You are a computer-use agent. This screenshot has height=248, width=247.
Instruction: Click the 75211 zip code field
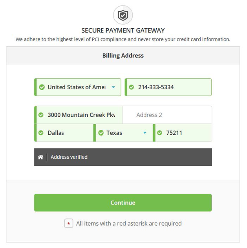pyautogui.click(x=185, y=133)
